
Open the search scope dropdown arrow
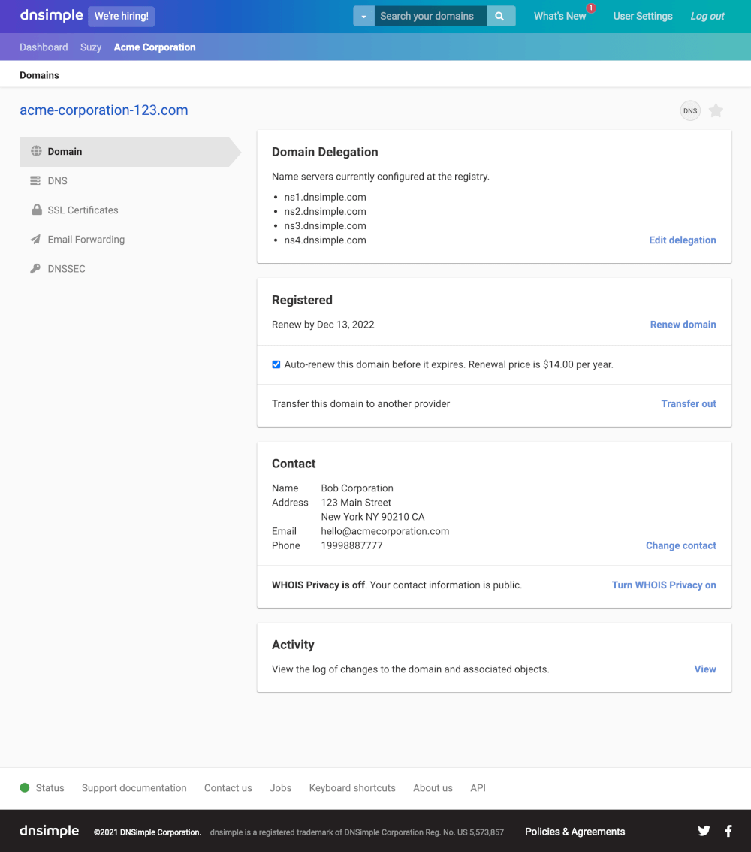point(363,16)
